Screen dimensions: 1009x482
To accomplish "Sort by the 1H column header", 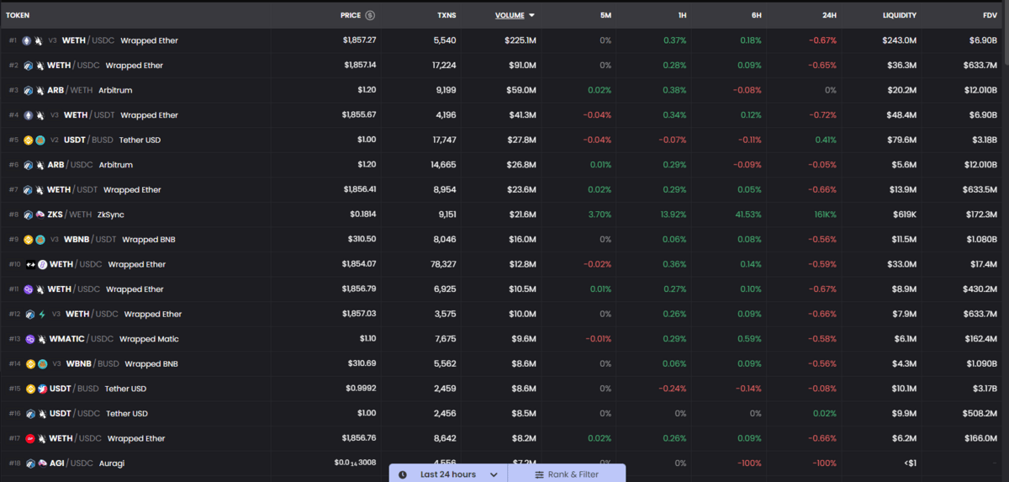I will pyautogui.click(x=684, y=15).
